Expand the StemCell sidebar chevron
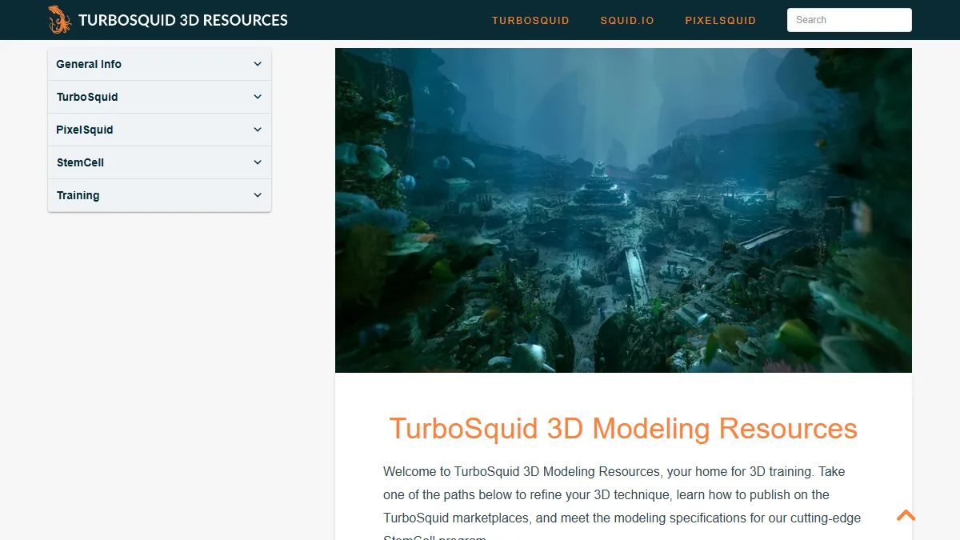Screen dimensions: 960x540 tap(258, 162)
